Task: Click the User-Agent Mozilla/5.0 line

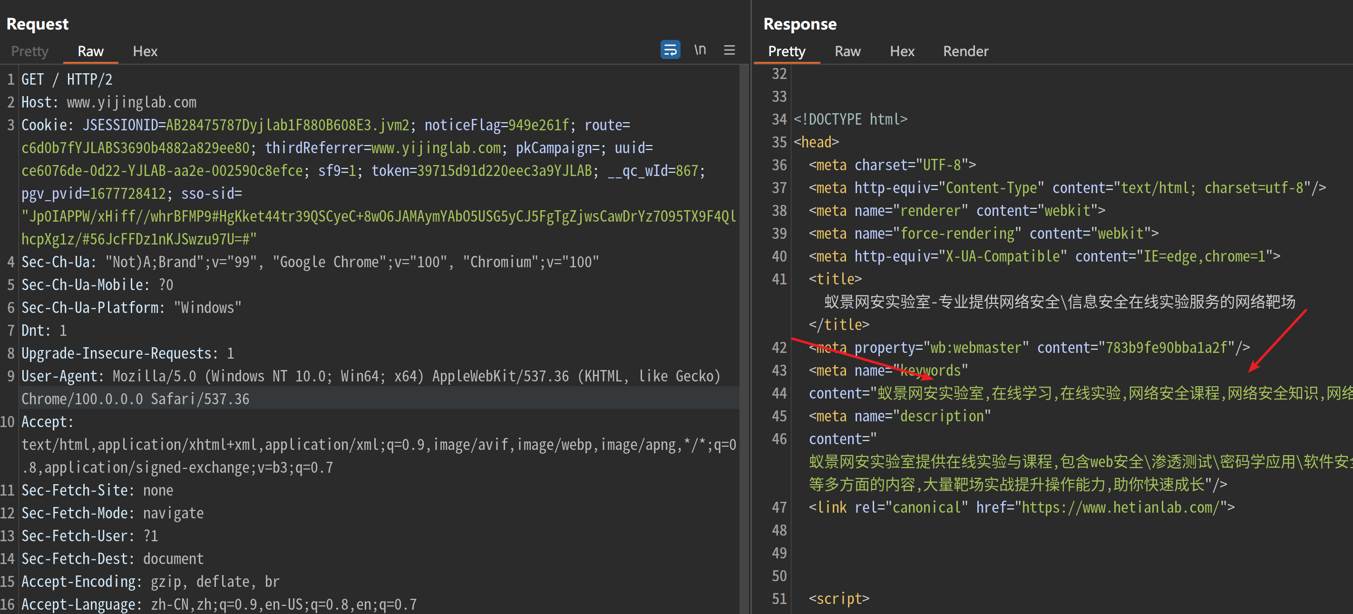Action: (x=371, y=377)
